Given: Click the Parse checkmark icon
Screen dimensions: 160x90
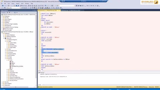Looking at the screenshot, I should [x=30, y=8].
